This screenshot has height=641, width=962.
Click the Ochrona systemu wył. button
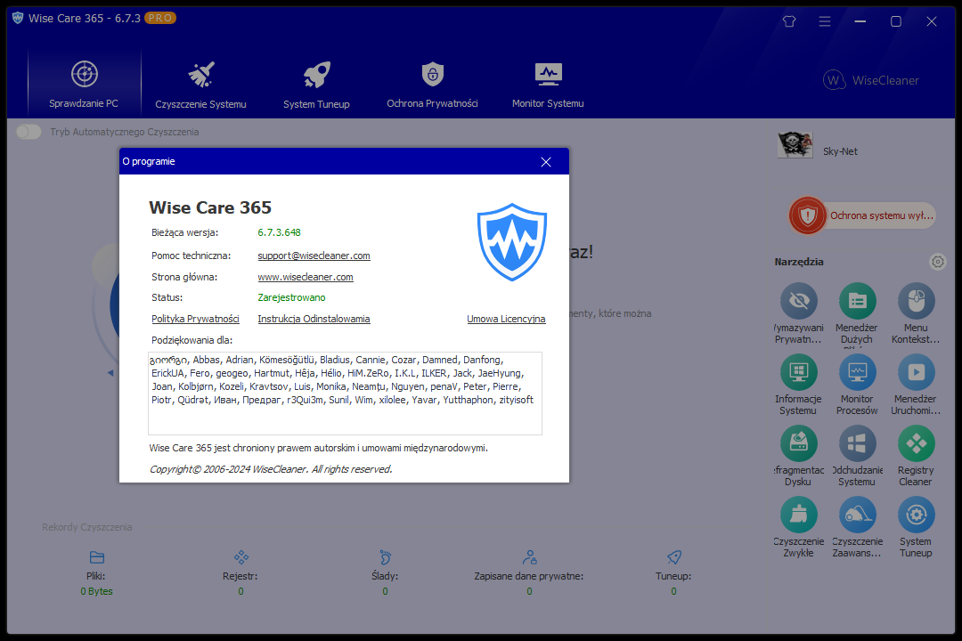pos(862,216)
